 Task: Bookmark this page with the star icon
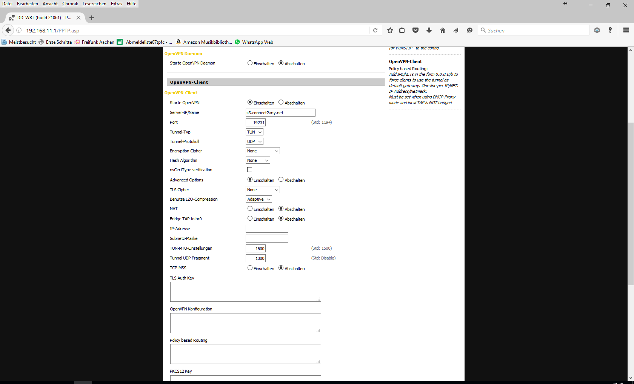tap(390, 31)
